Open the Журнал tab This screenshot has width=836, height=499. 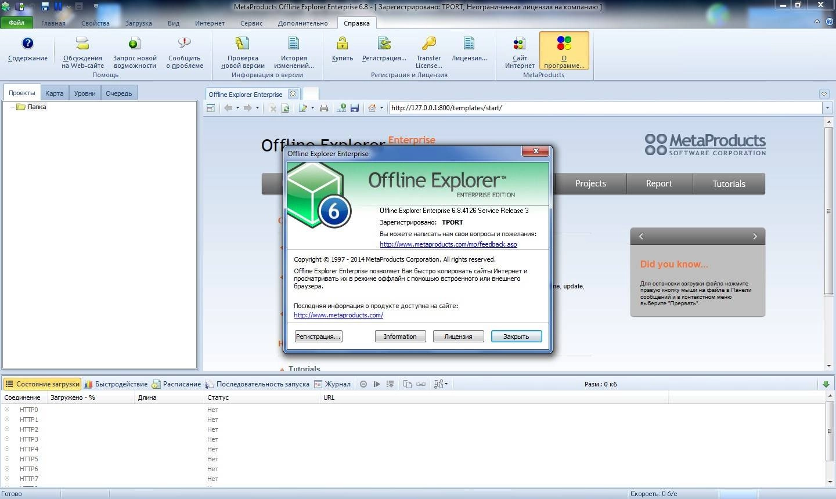(x=333, y=384)
